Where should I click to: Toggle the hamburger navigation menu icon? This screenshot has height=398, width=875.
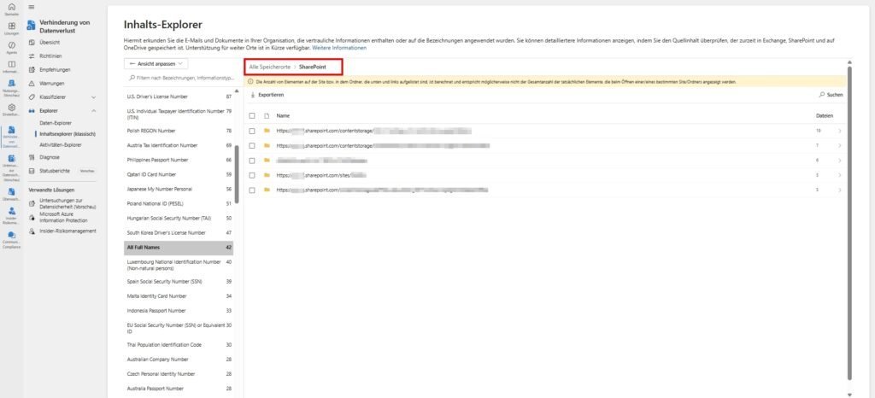[32, 8]
